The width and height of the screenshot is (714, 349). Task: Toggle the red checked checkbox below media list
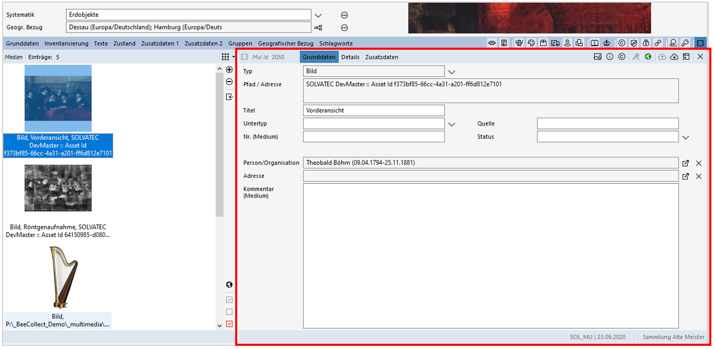(x=229, y=324)
